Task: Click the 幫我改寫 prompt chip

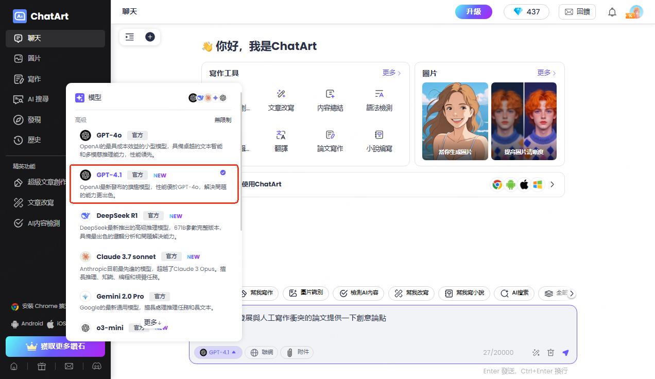Action: click(411, 293)
